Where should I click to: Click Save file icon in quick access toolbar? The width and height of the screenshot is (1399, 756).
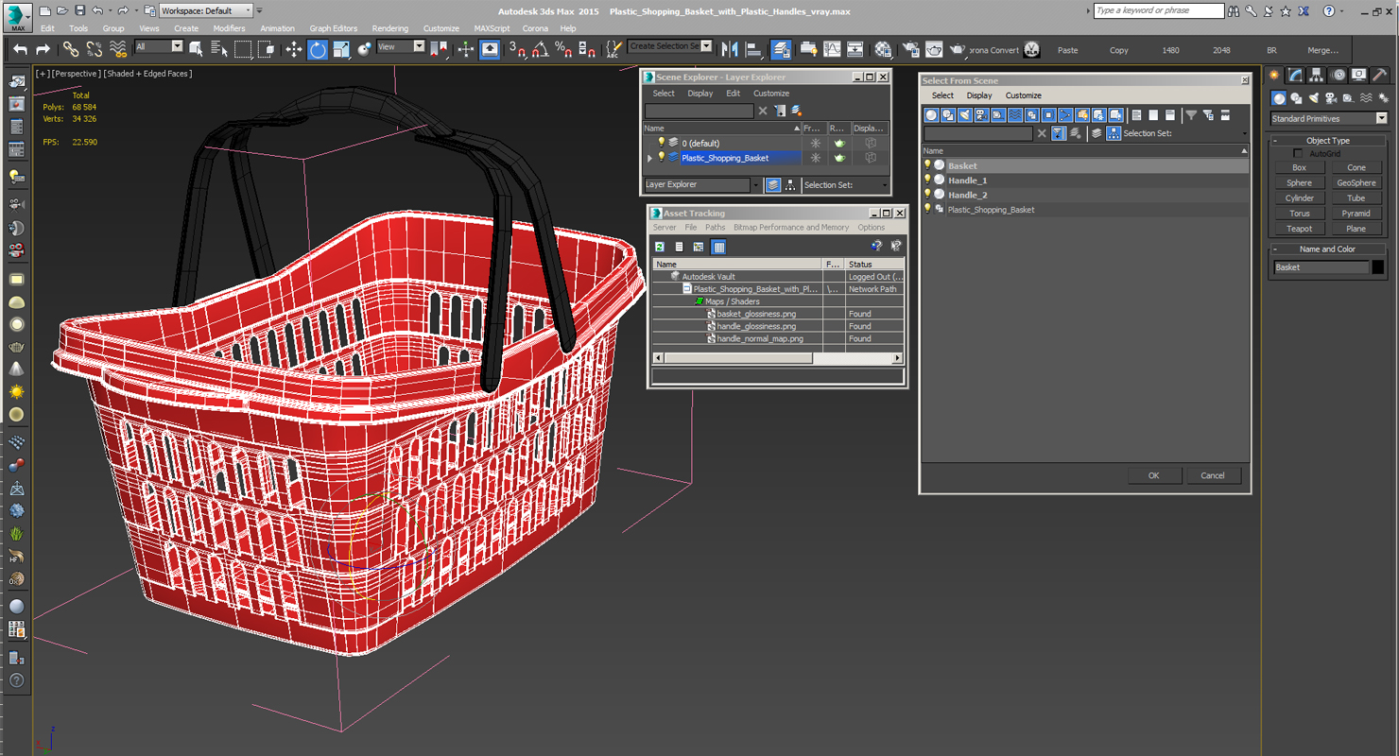click(x=79, y=10)
